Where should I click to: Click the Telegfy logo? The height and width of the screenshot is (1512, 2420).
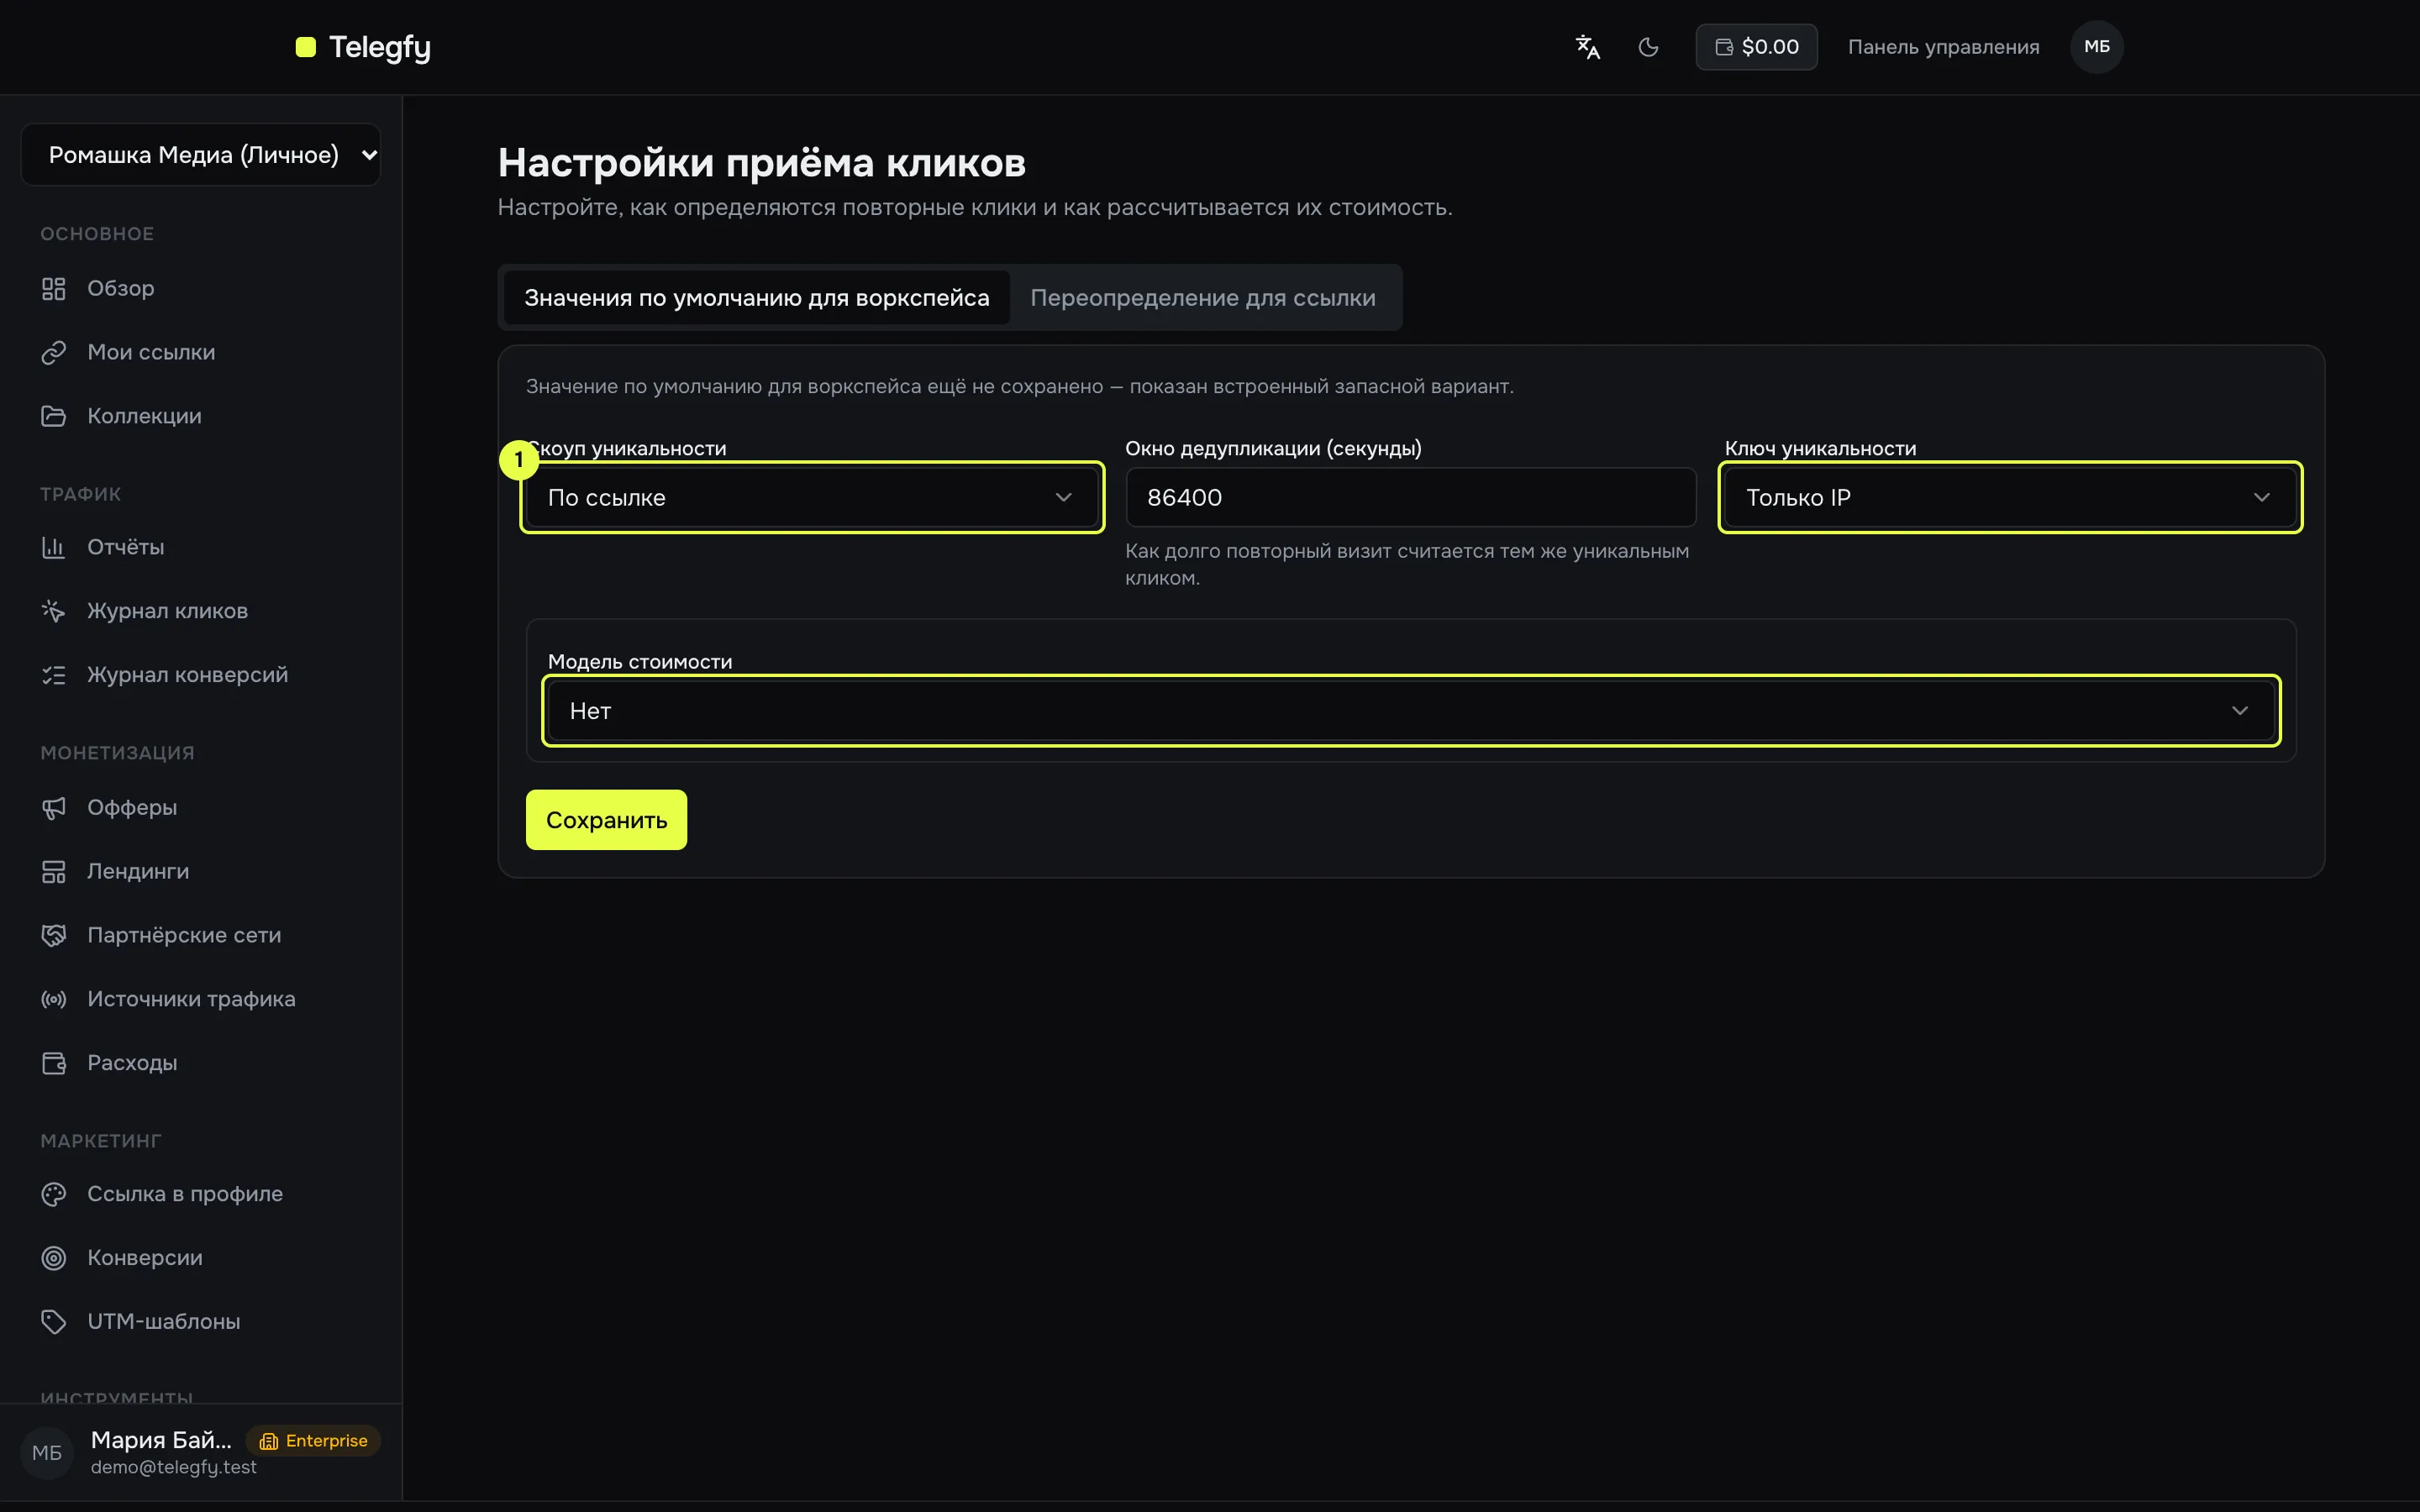tap(363, 47)
